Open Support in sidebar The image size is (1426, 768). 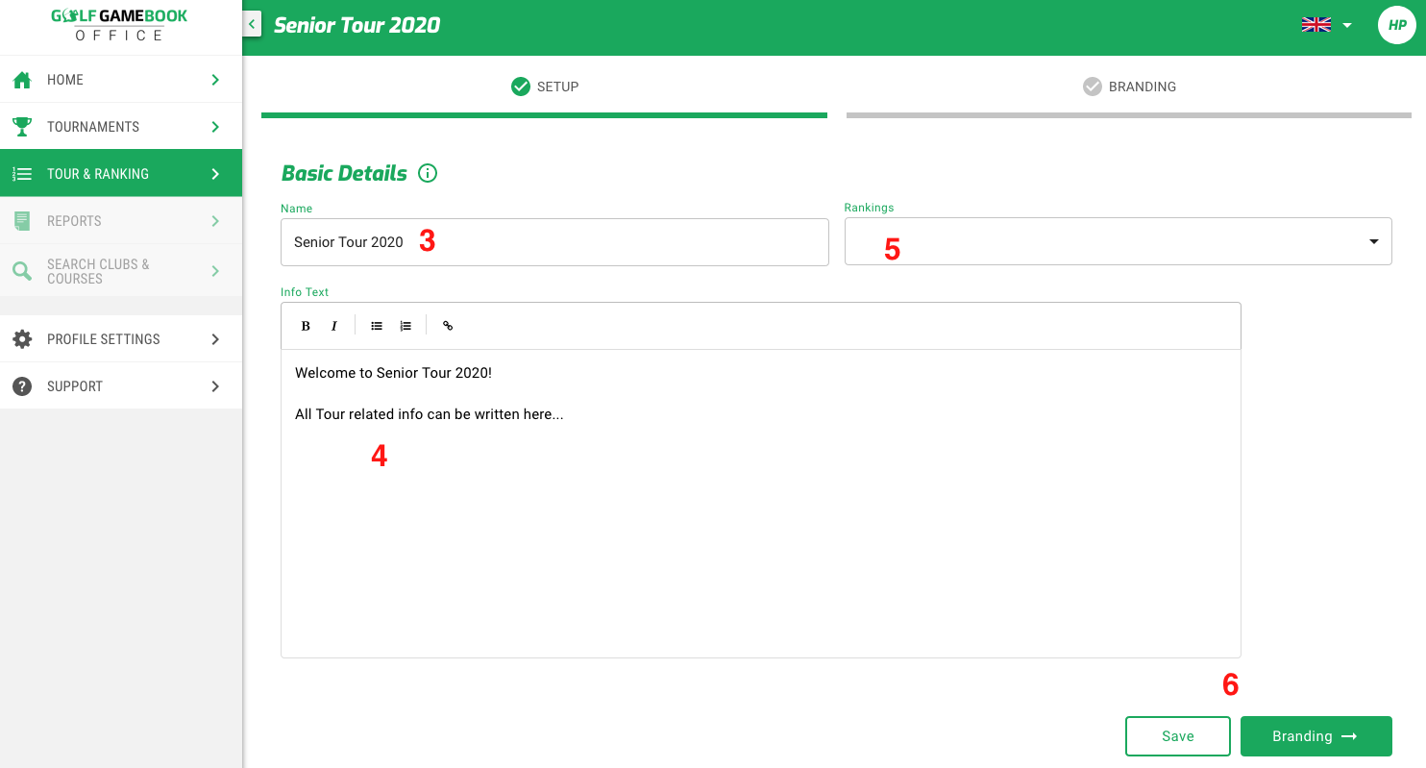(x=121, y=386)
